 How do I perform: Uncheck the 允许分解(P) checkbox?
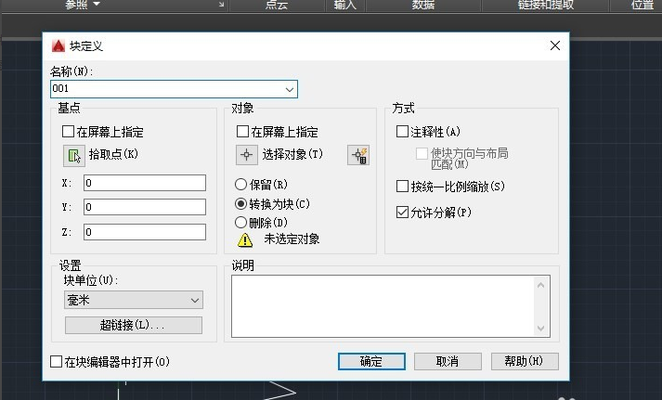[403, 213]
